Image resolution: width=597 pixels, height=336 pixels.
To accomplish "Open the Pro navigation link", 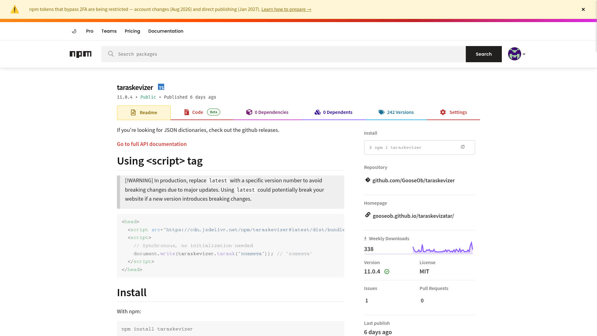I will pyautogui.click(x=90, y=31).
